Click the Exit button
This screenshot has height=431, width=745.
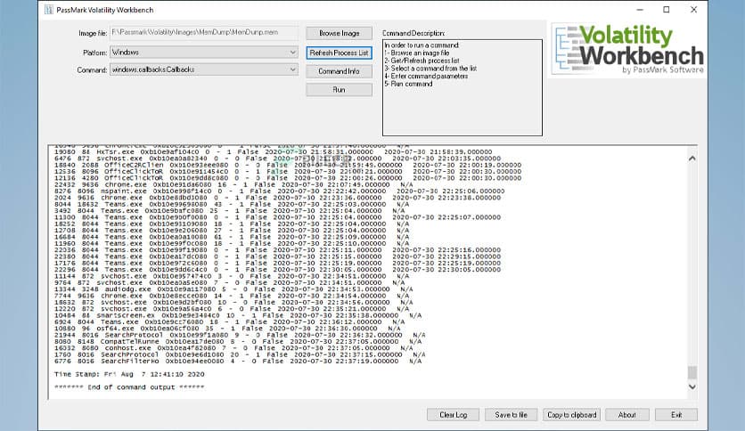point(676,415)
